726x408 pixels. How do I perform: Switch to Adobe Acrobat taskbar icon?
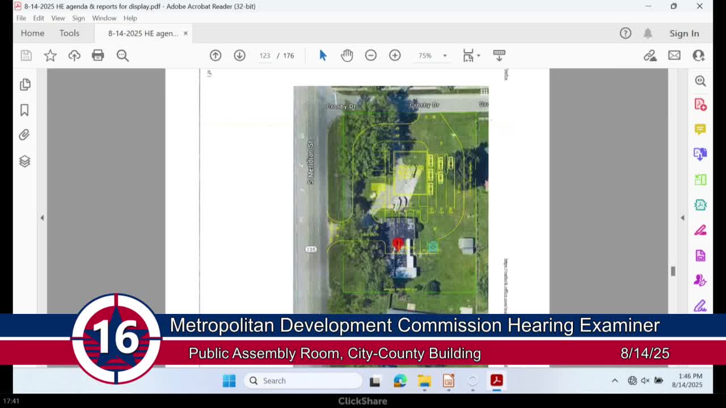click(x=497, y=381)
